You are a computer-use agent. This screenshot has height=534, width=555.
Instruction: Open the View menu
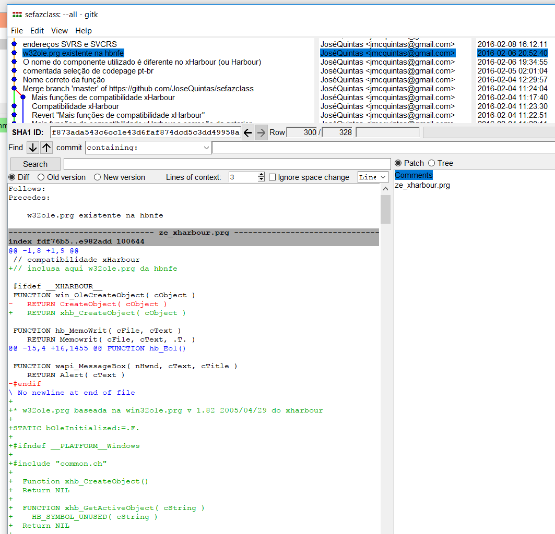[60, 31]
